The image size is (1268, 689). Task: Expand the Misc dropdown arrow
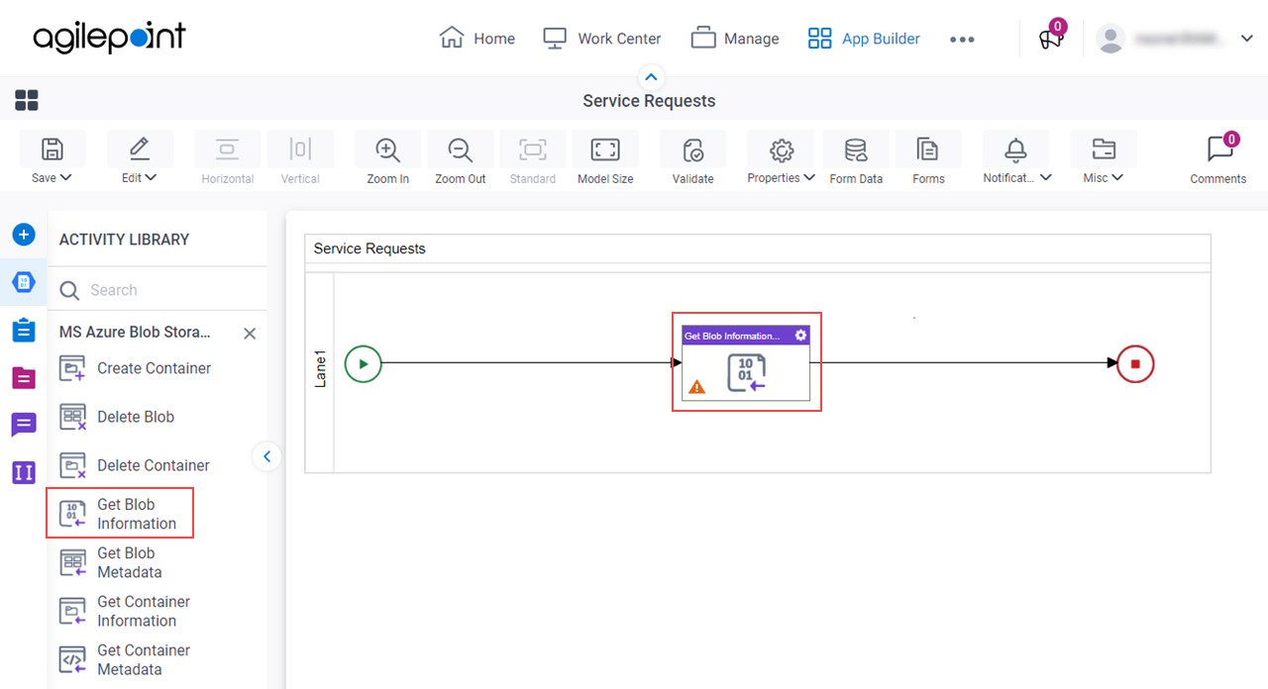[1117, 178]
